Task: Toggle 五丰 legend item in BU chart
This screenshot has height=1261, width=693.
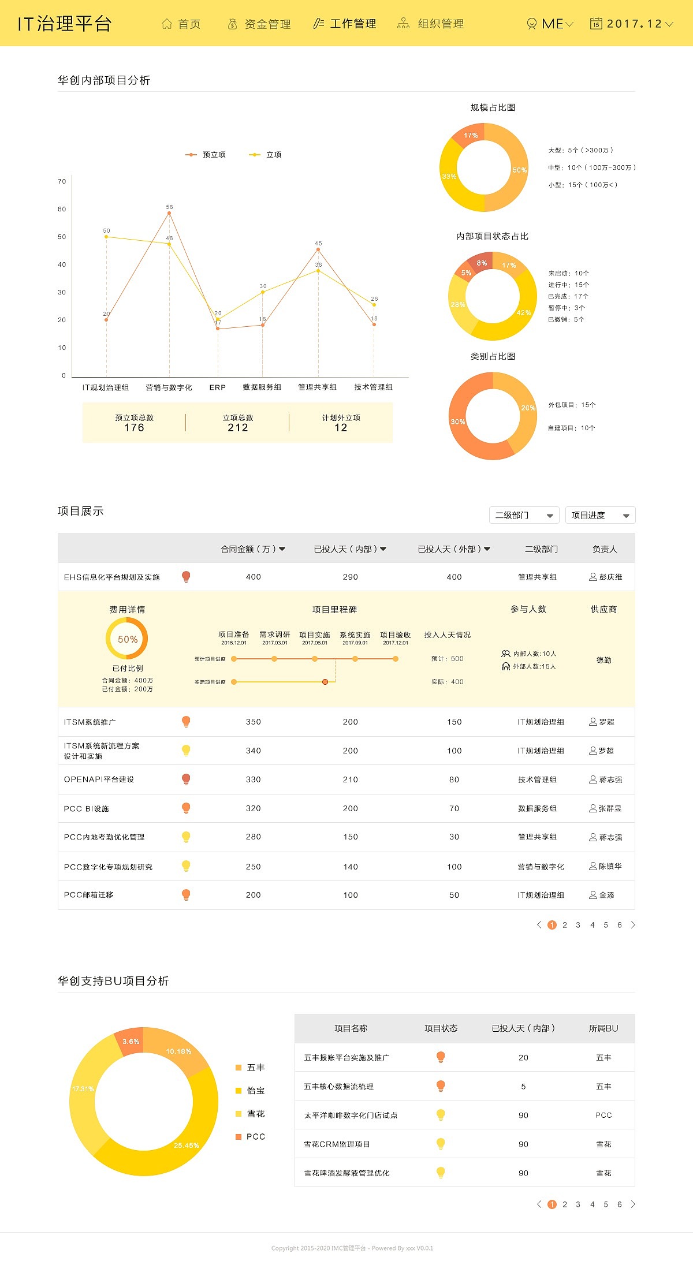Action: pyautogui.click(x=250, y=1068)
